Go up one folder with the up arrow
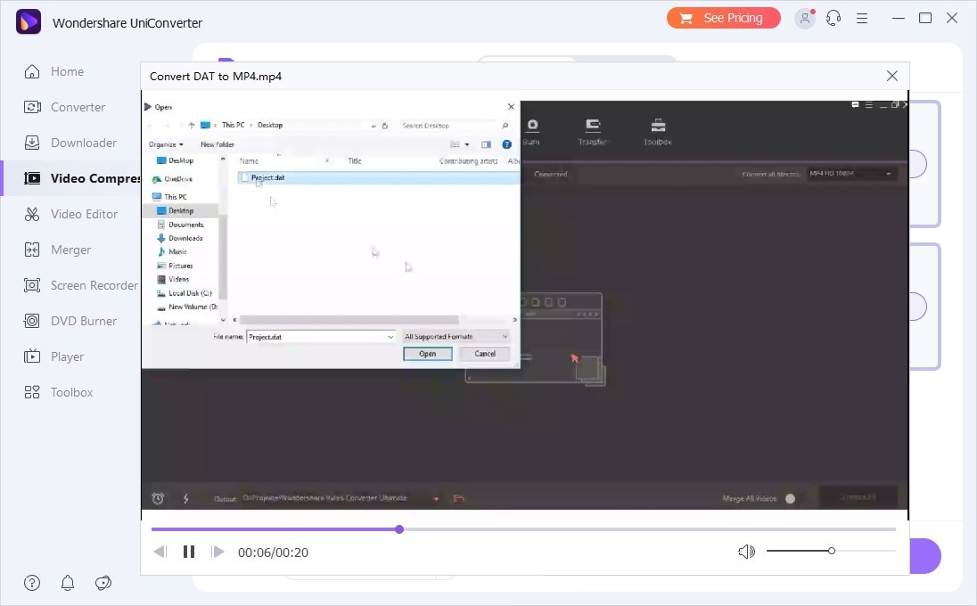The height and width of the screenshot is (606, 977). [192, 125]
